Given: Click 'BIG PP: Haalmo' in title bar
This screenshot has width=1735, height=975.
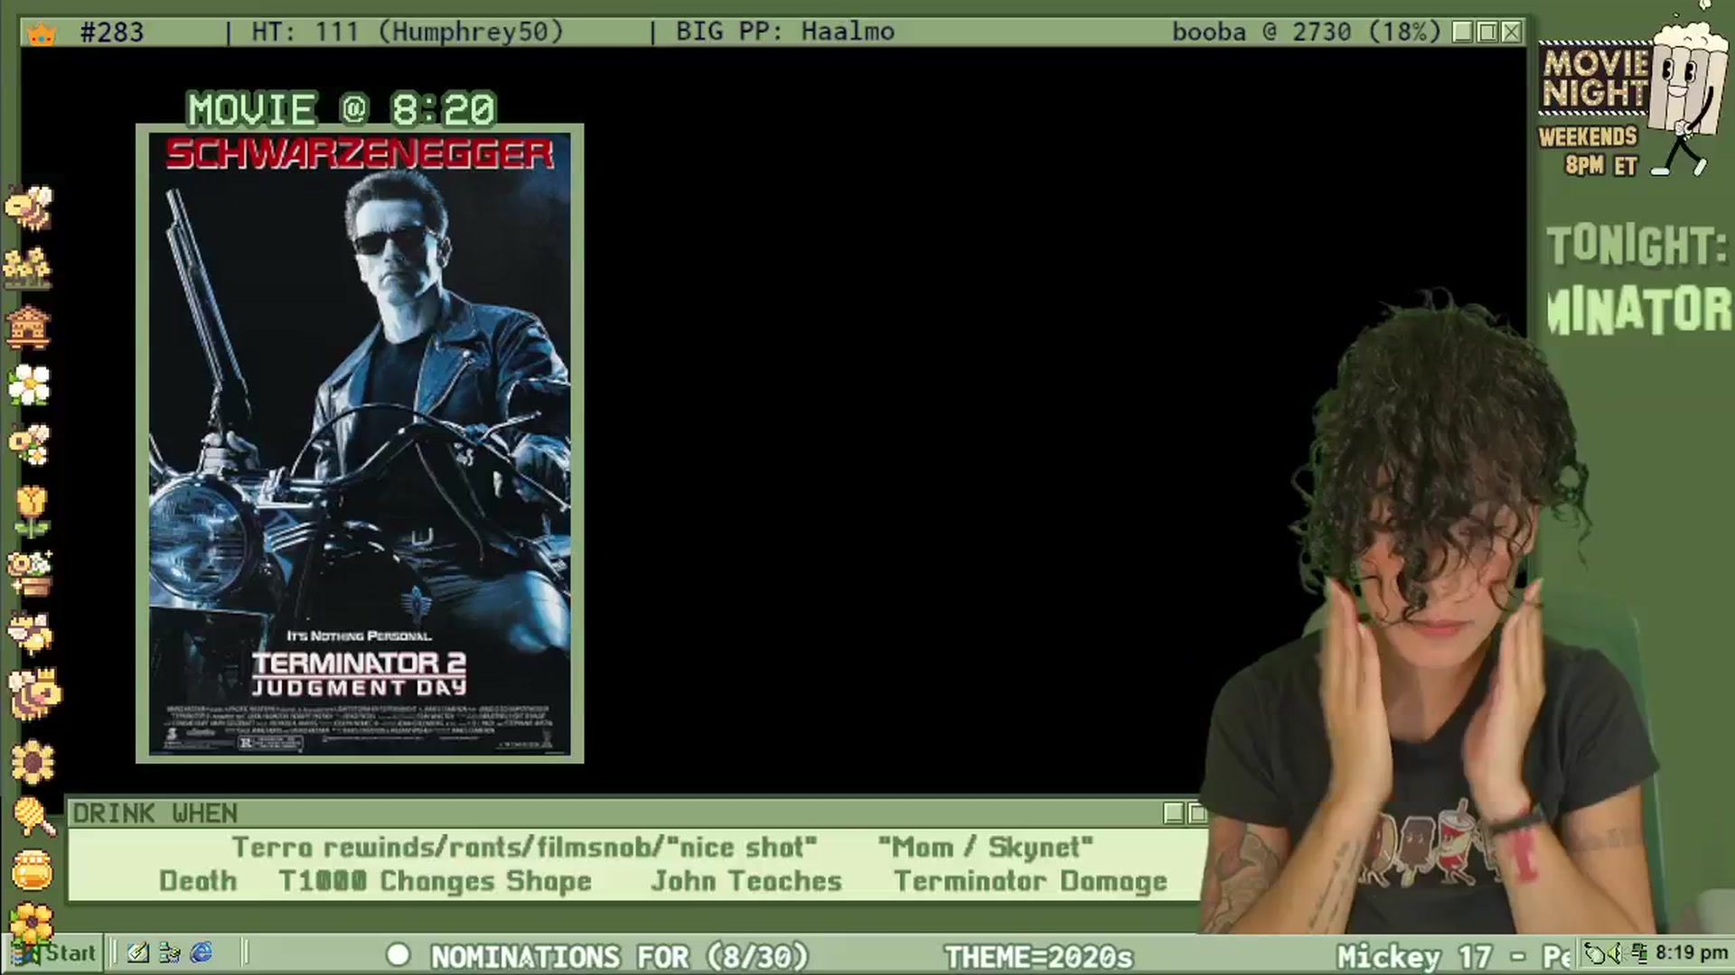Looking at the screenshot, I should (x=785, y=32).
